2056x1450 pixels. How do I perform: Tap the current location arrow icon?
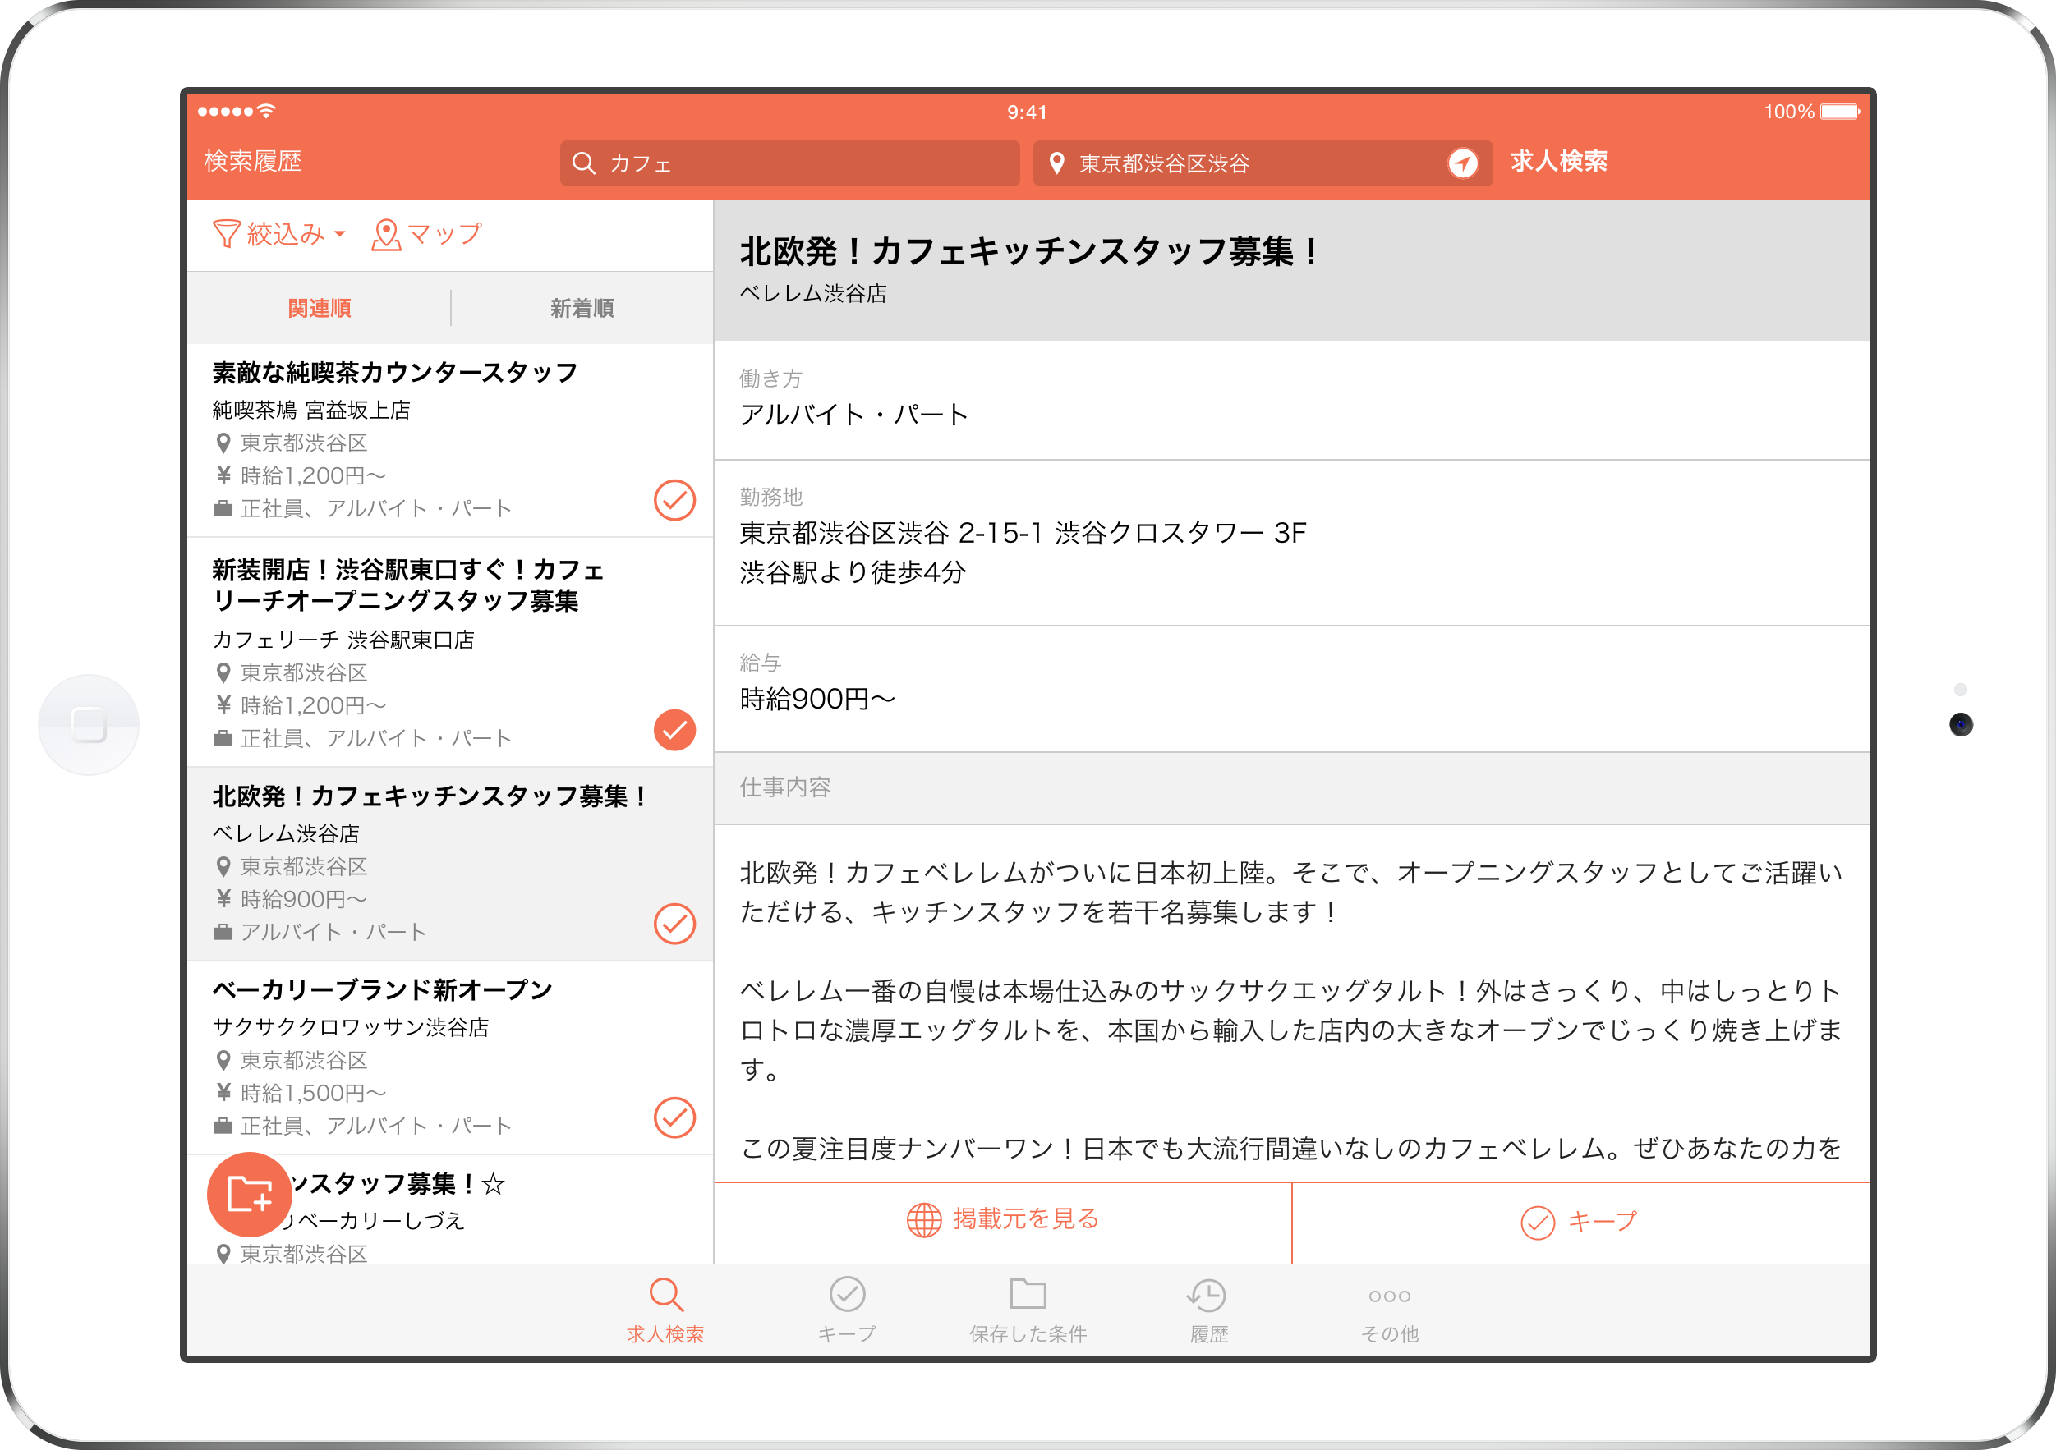[1462, 163]
